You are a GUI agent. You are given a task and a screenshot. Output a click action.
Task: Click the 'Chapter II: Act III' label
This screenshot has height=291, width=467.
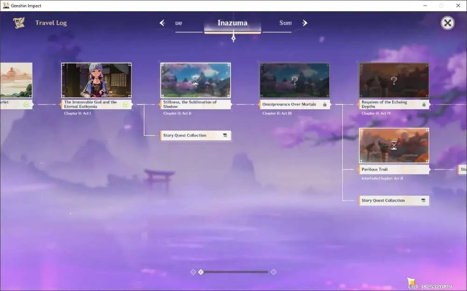[x=277, y=113]
